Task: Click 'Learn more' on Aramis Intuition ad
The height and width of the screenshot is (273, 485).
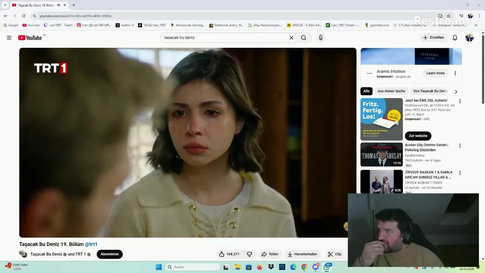Action: pyautogui.click(x=435, y=73)
